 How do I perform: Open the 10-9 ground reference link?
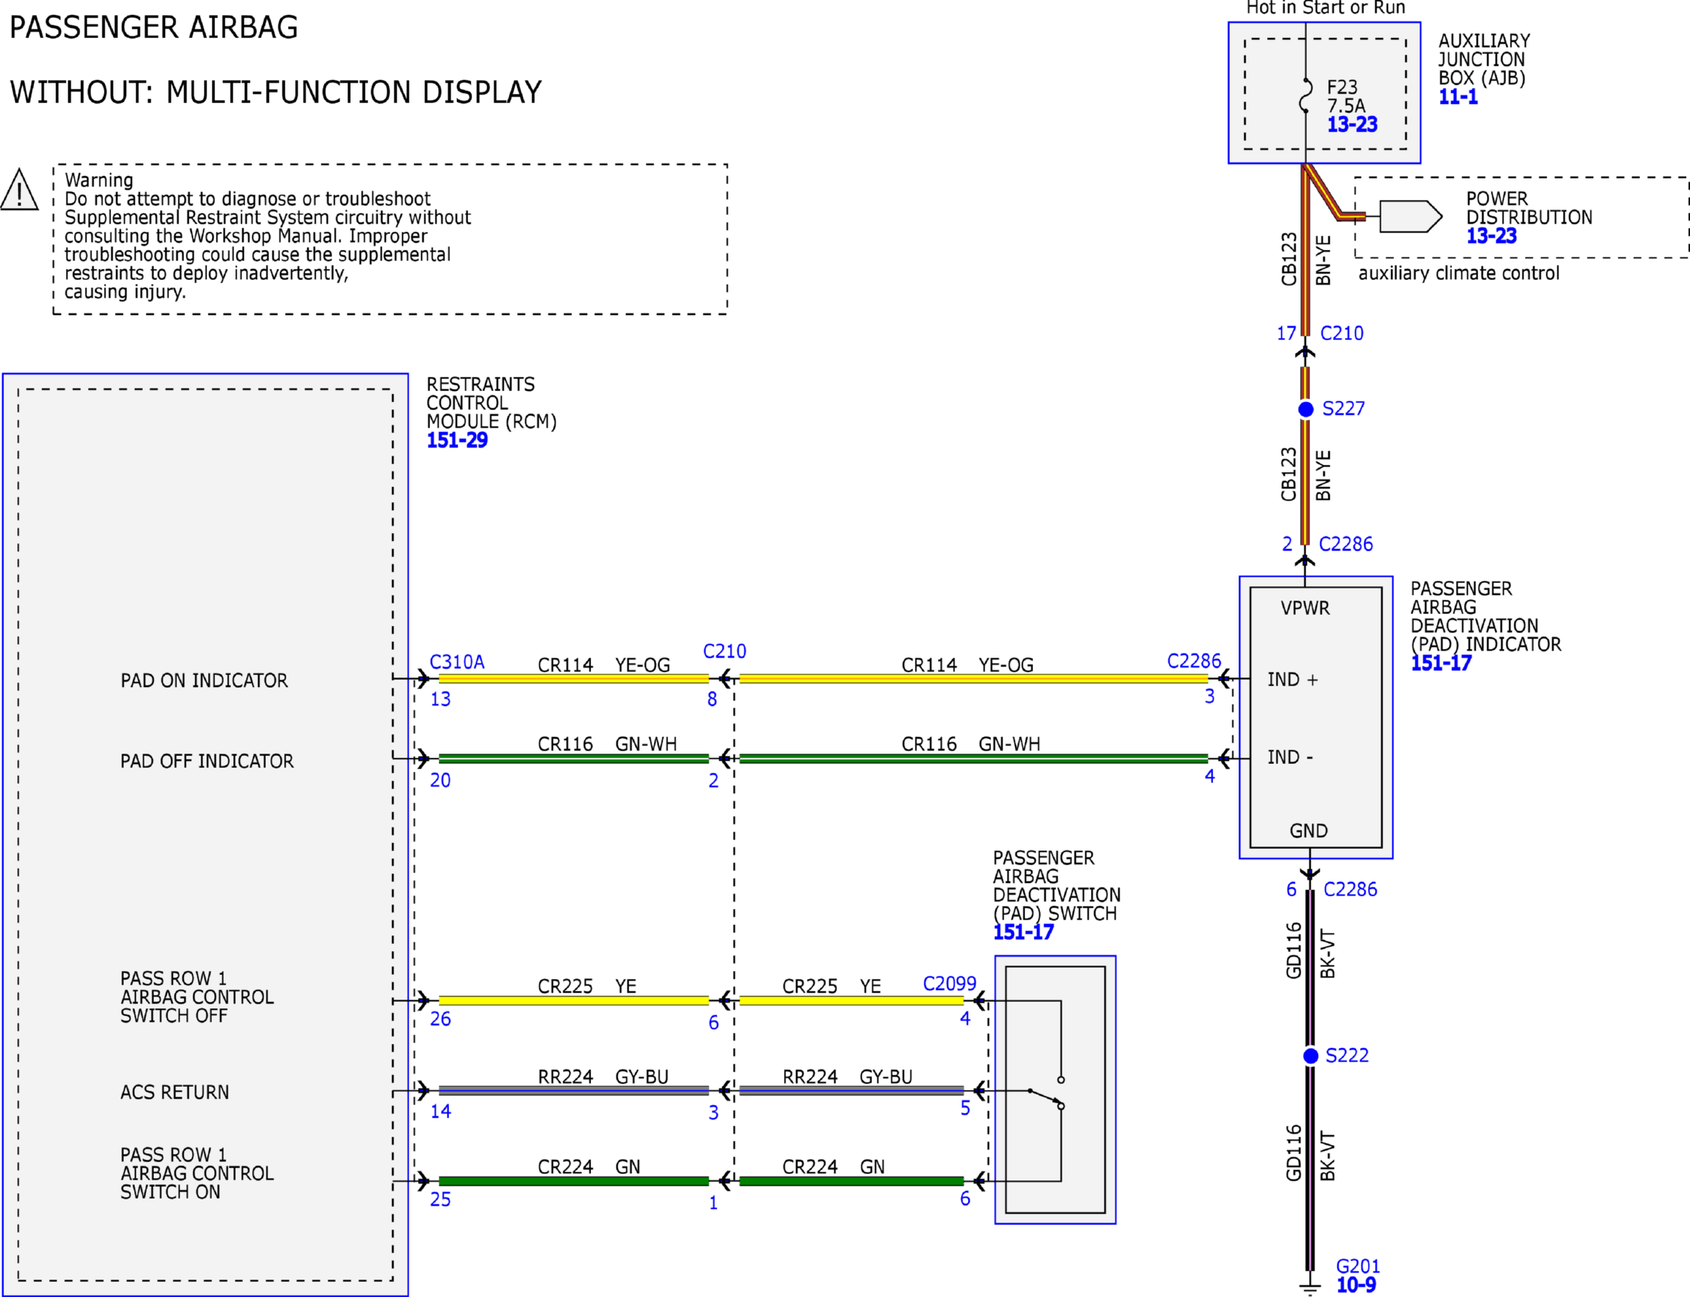coord(1356,1285)
